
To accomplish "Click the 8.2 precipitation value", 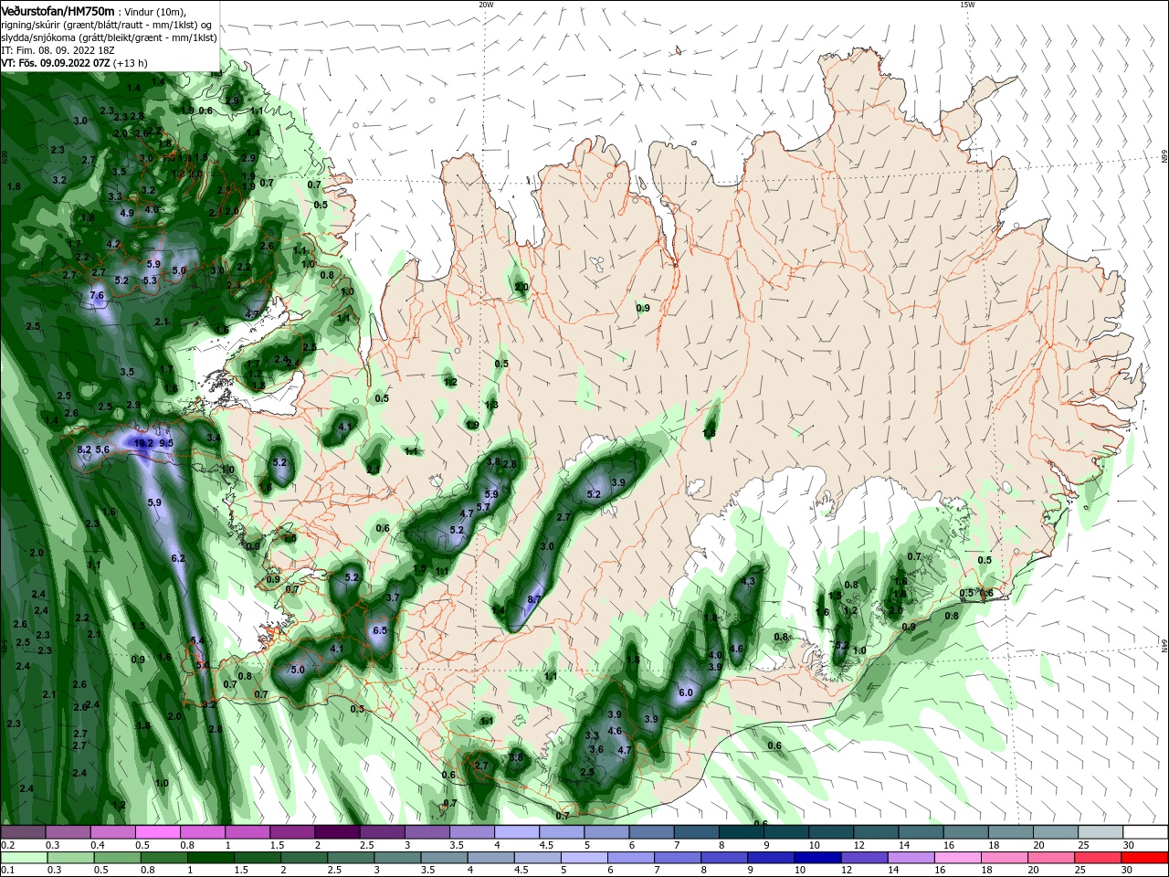I will point(84,449).
